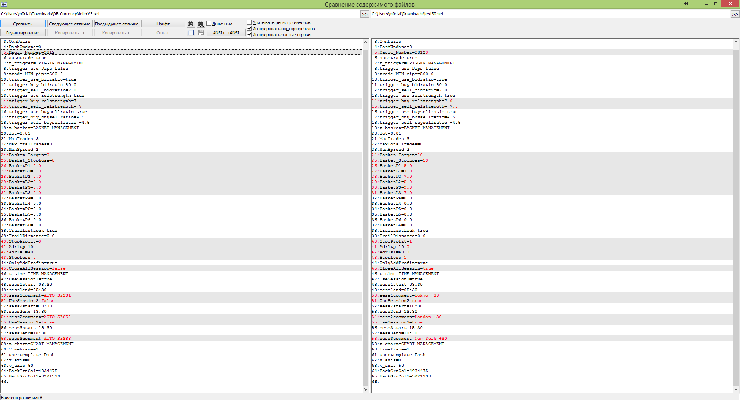Click the right pane scrollbar up arrow

pyautogui.click(x=736, y=42)
